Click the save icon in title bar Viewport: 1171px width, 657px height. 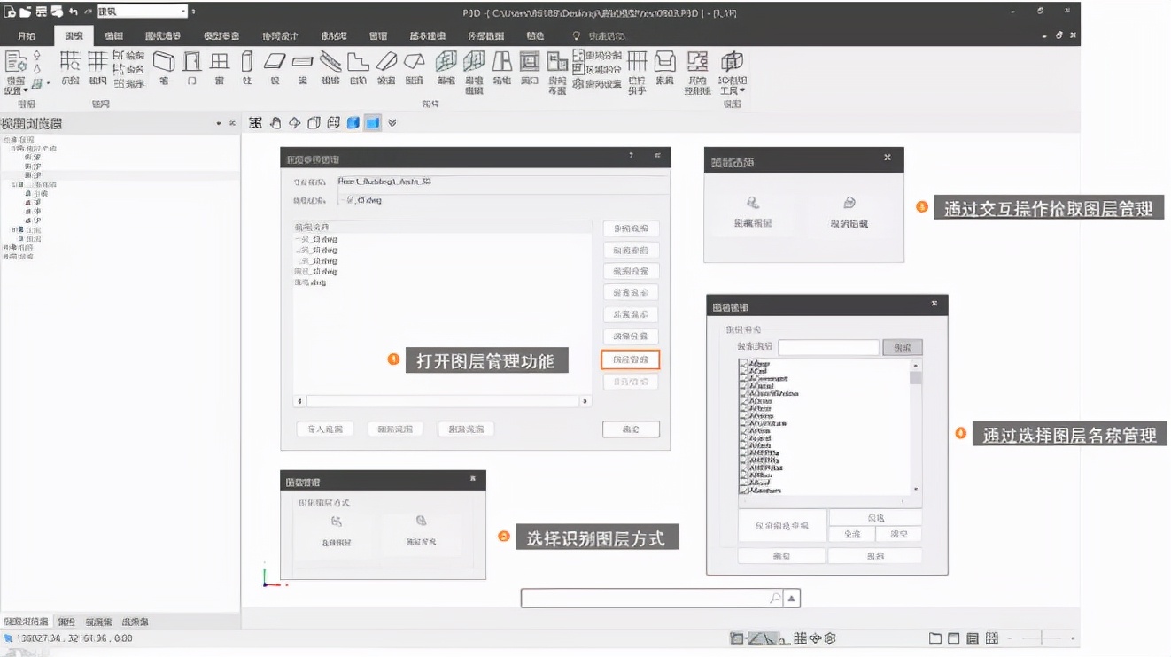click(x=41, y=12)
